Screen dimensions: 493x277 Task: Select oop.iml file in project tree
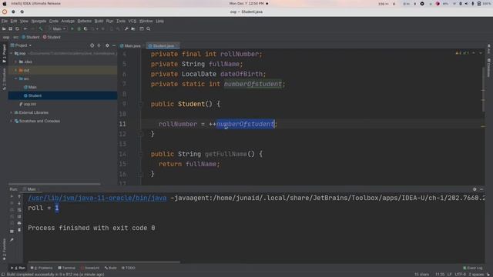tap(28, 104)
